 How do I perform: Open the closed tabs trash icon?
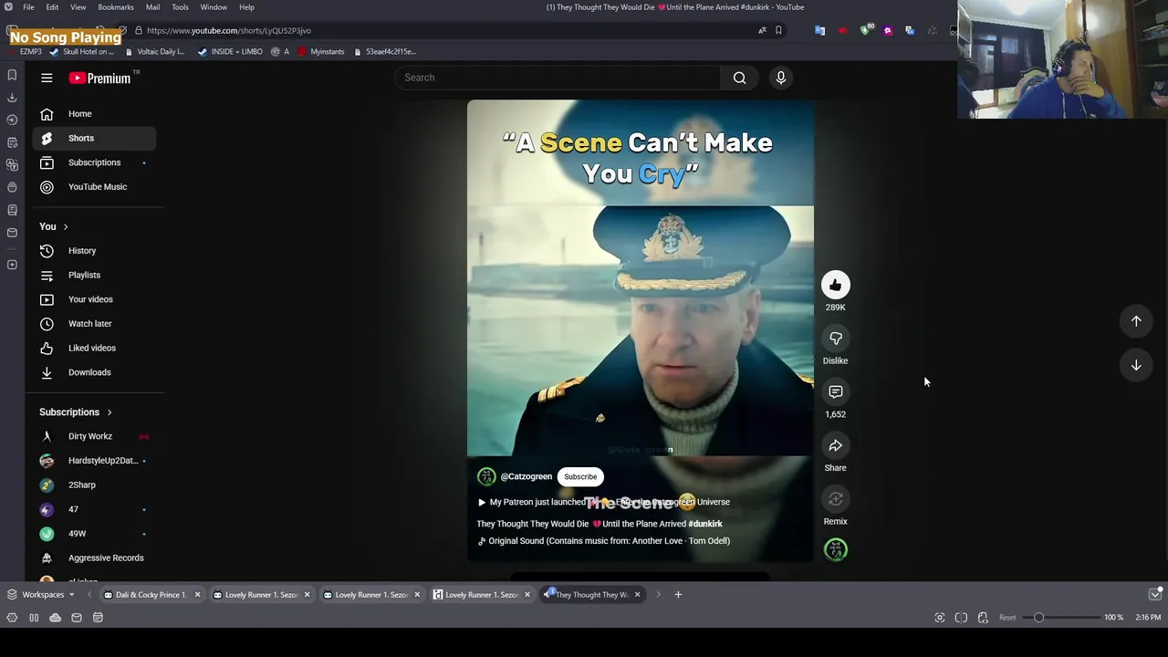[1155, 595]
